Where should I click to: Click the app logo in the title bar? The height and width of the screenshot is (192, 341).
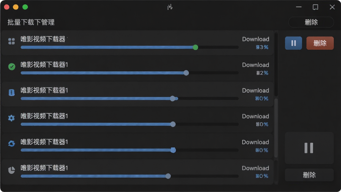(x=170, y=7)
